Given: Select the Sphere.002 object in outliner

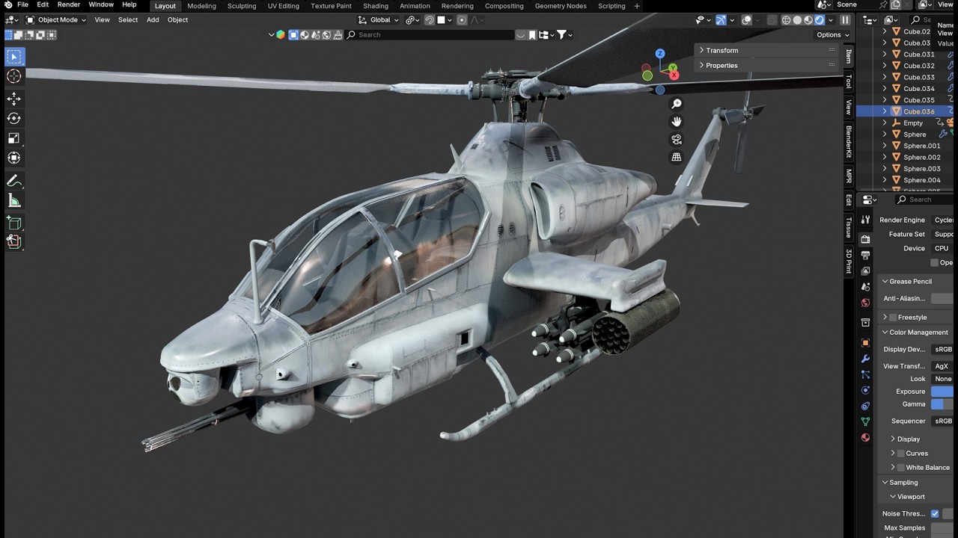Looking at the screenshot, I should coord(921,157).
